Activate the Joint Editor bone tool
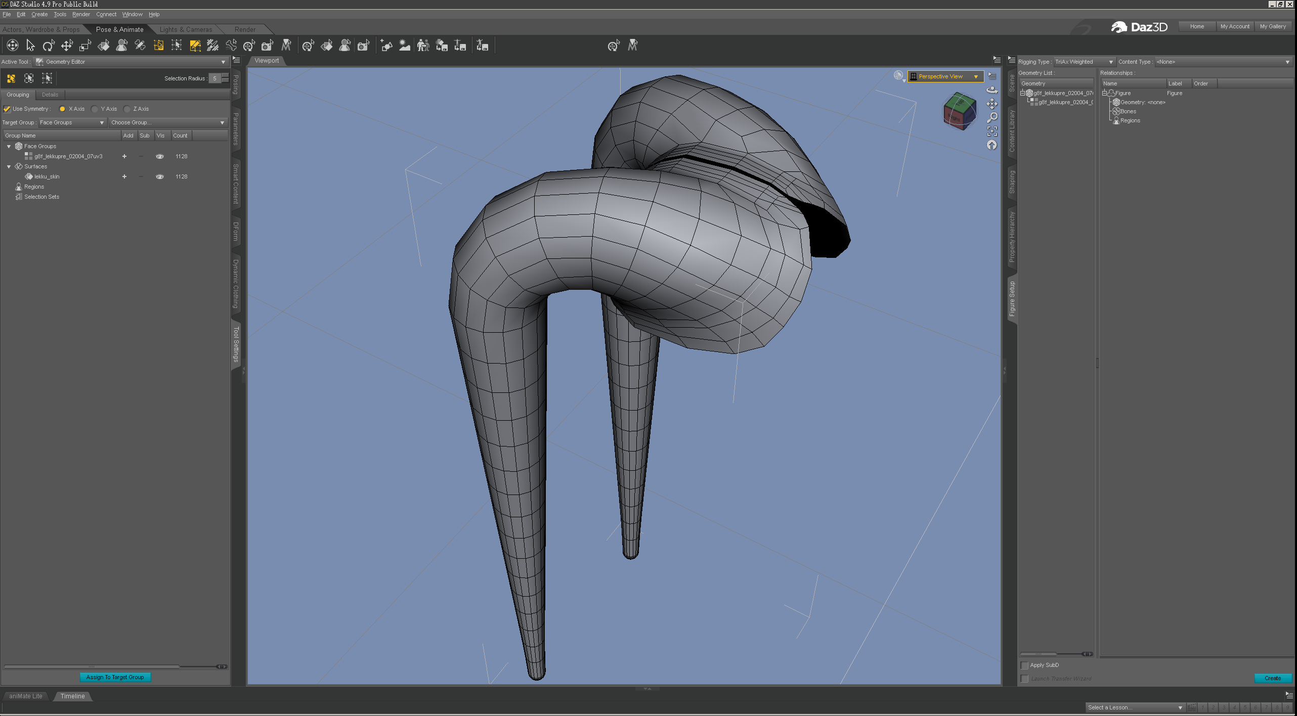The image size is (1297, 716). coord(140,46)
